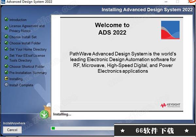Viewport: 196px width, 137px height.
Task: Click the installation progress bar
Action: click(82, 128)
